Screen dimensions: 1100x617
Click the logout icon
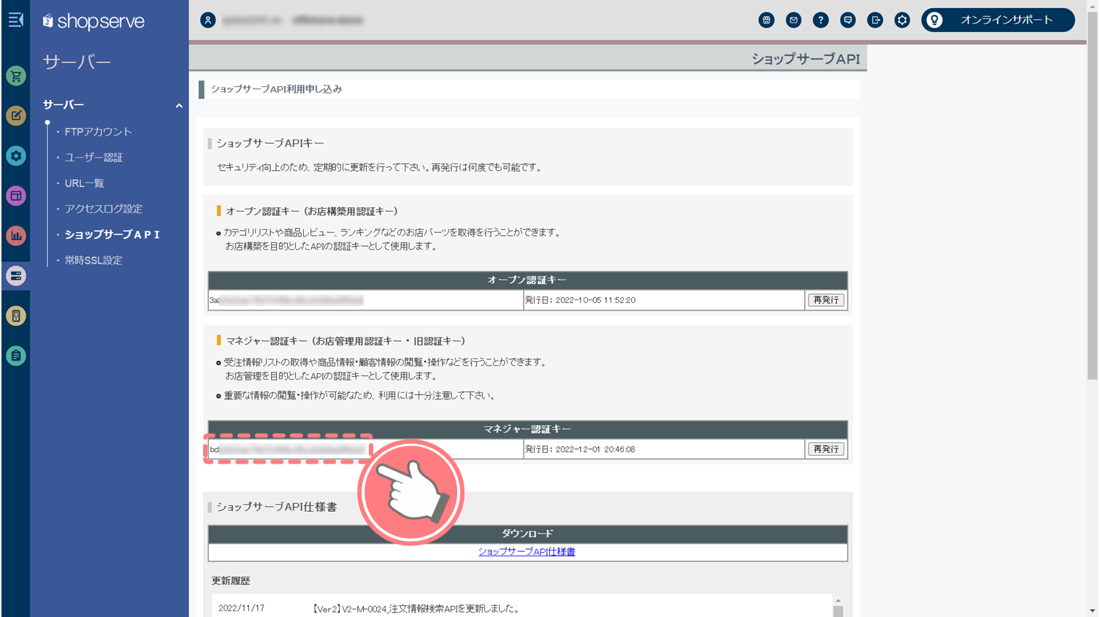click(875, 20)
